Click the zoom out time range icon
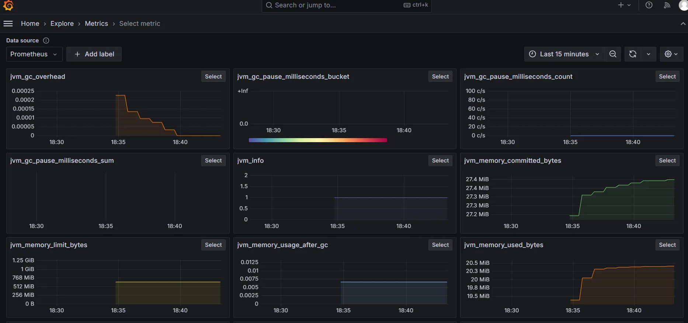 (613, 54)
